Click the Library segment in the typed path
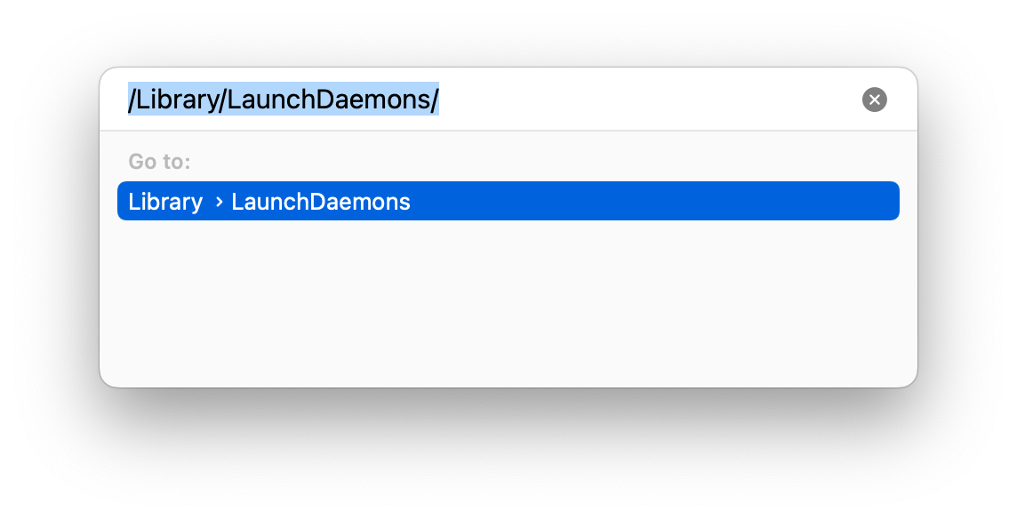Image resolution: width=1017 pixels, height=519 pixels. (x=177, y=100)
